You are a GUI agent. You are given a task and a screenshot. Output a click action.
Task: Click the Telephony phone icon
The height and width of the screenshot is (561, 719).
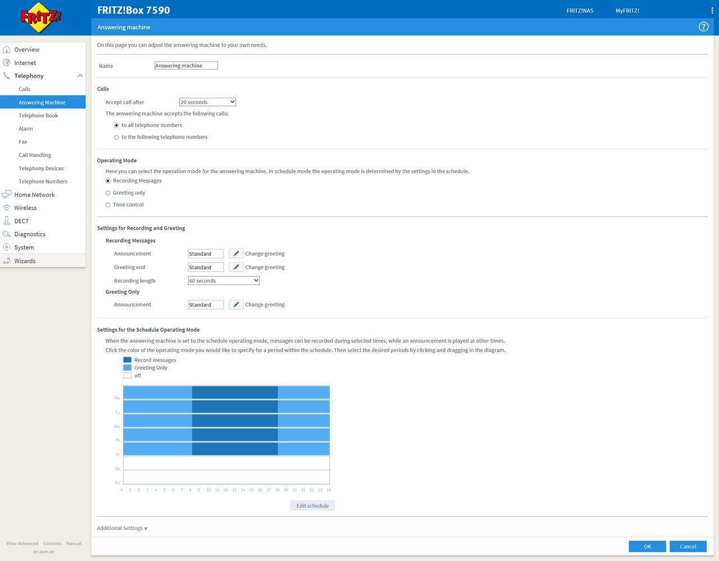pos(7,76)
